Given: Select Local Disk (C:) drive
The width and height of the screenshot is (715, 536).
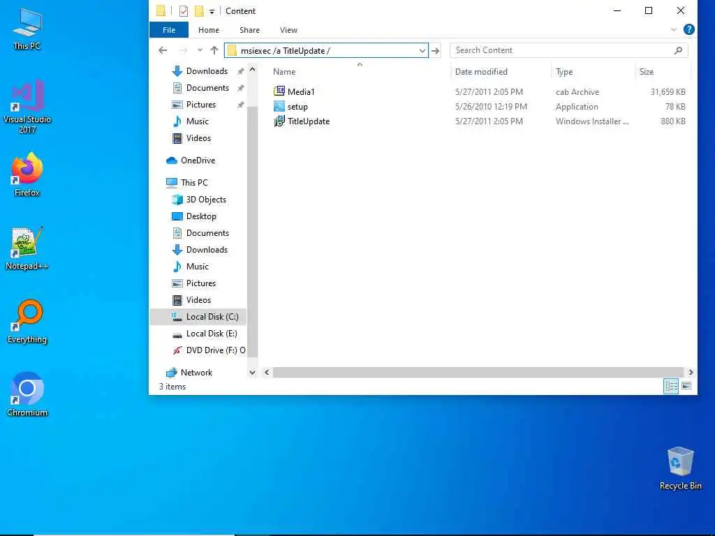Looking at the screenshot, I should coord(205,317).
